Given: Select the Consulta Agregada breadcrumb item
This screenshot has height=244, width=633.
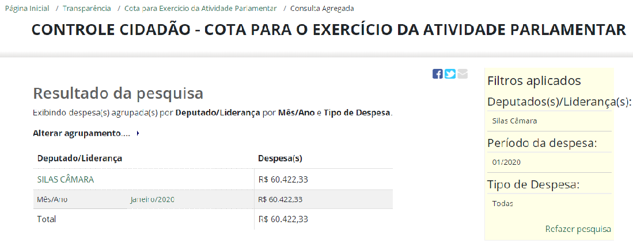Looking at the screenshot, I should click(322, 8).
